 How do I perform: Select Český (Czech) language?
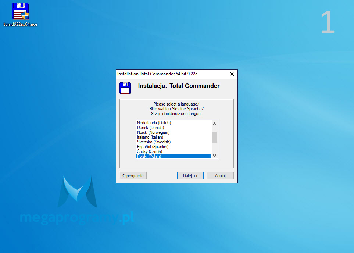(x=174, y=152)
